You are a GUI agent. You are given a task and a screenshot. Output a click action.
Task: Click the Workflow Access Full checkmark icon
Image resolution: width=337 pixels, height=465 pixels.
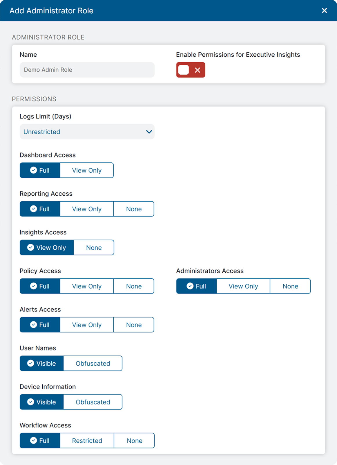(x=33, y=441)
